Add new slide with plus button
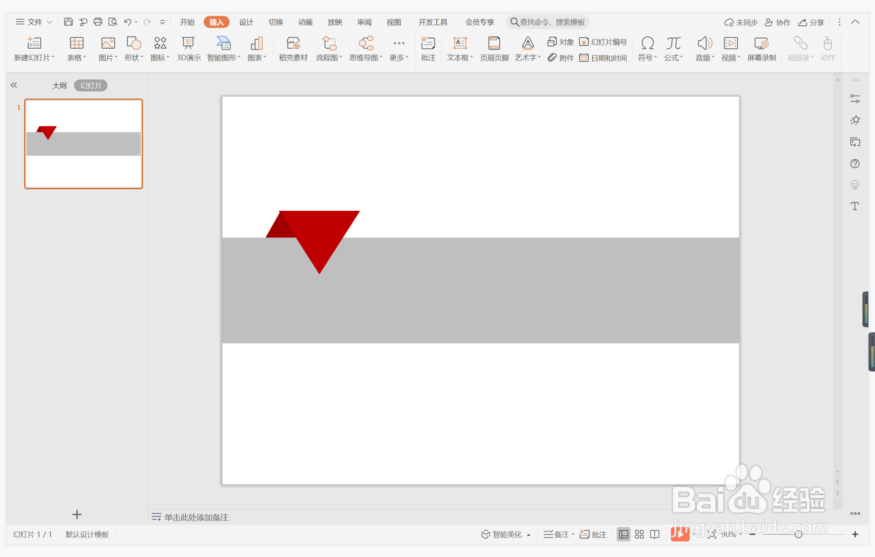Image resolution: width=875 pixels, height=557 pixels. 77,514
